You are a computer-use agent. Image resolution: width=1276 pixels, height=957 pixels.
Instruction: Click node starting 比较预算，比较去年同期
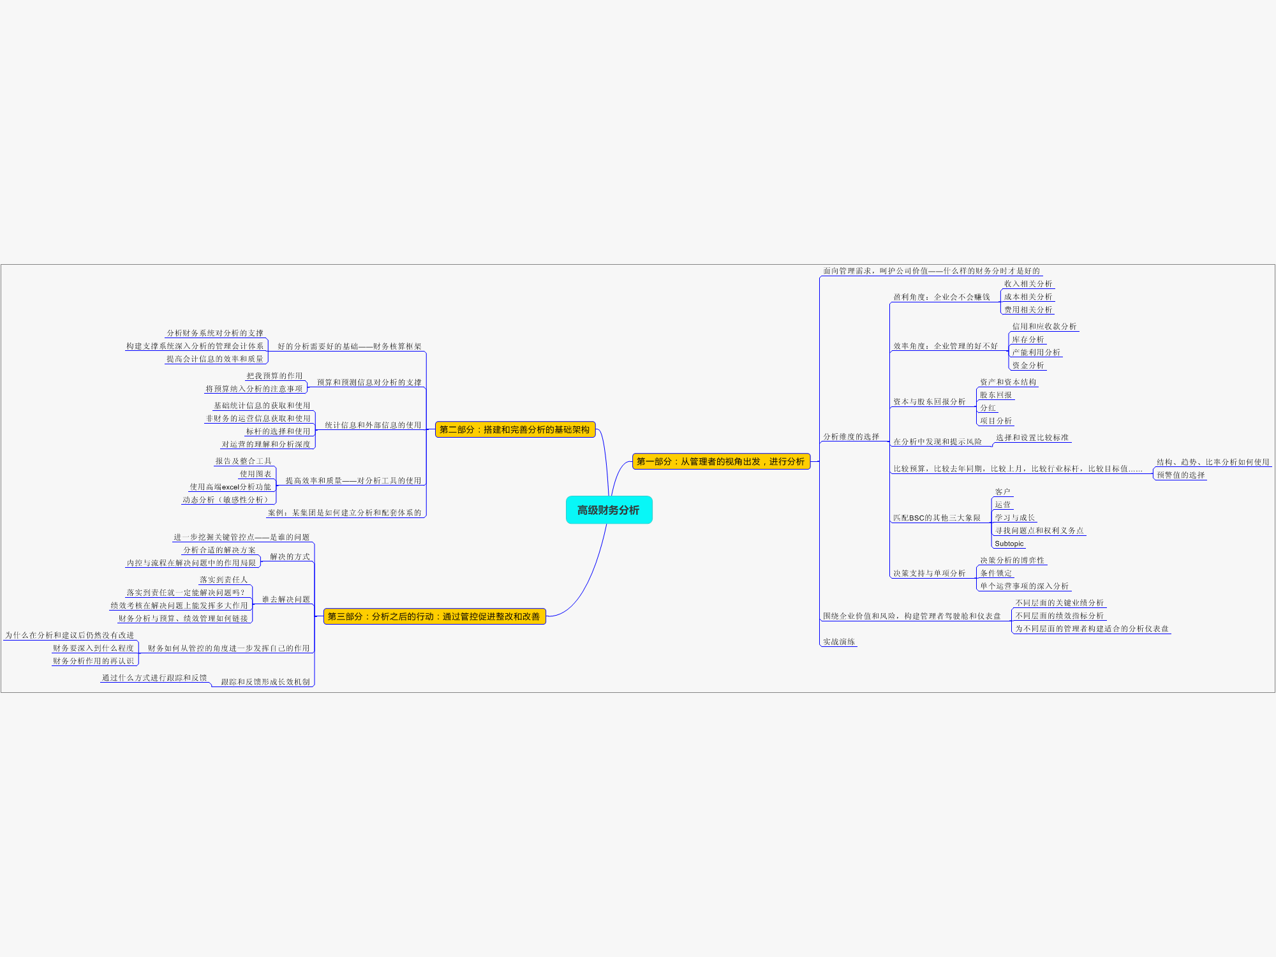coord(1018,469)
